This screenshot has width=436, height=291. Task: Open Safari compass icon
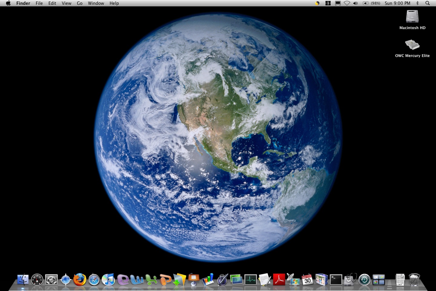pyautogui.click(x=94, y=279)
